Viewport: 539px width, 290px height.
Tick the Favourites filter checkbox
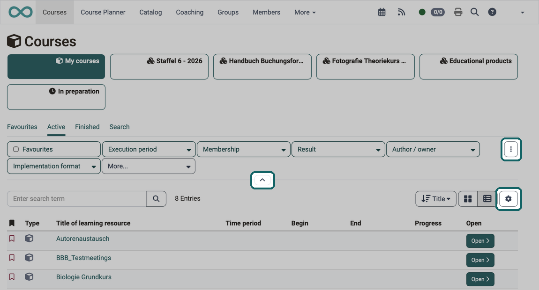[16, 149]
